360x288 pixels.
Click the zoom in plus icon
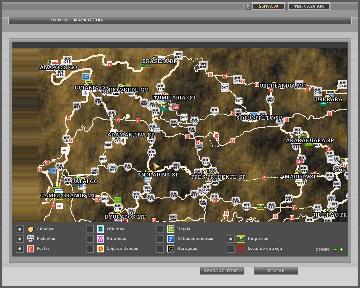[341, 249]
